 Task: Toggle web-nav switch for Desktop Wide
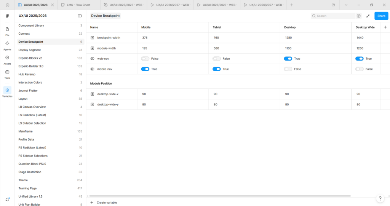(360, 59)
